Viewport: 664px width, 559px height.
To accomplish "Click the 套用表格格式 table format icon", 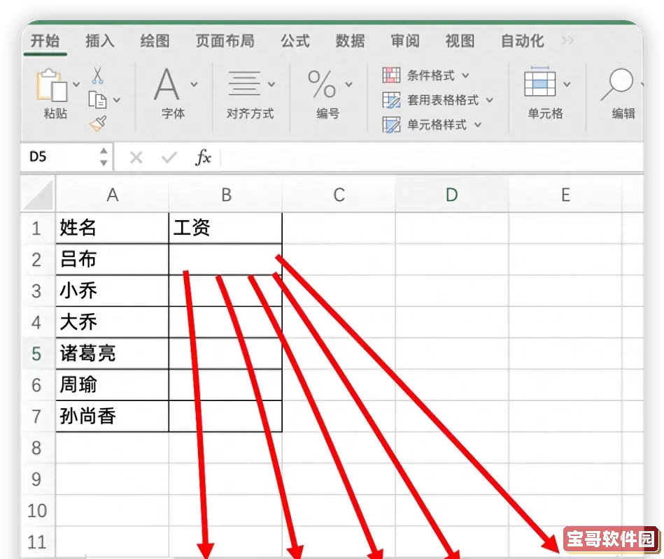I will click(391, 100).
